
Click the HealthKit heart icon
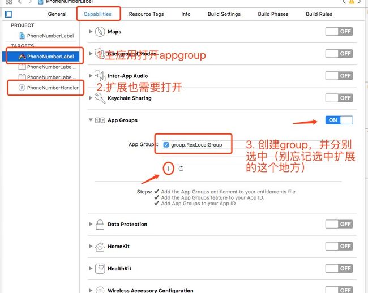100,269
